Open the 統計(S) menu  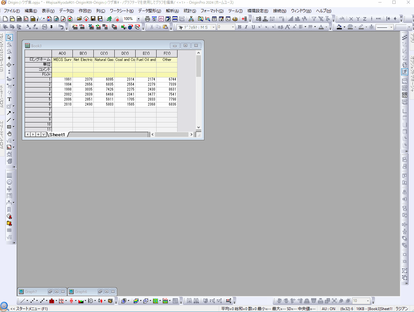pyautogui.click(x=190, y=11)
